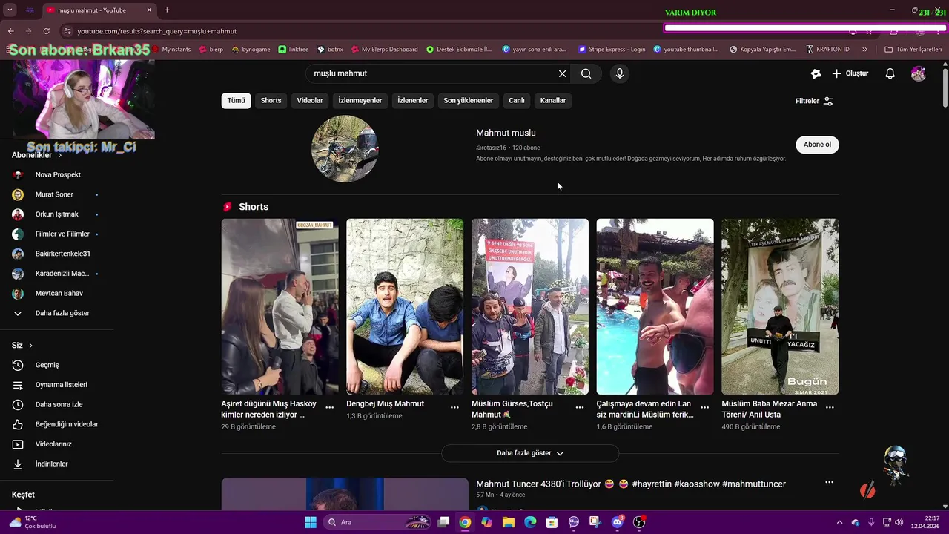The height and width of the screenshot is (534, 949).
Task: Select the İzlenenler filter chip
Action: pyautogui.click(x=413, y=101)
